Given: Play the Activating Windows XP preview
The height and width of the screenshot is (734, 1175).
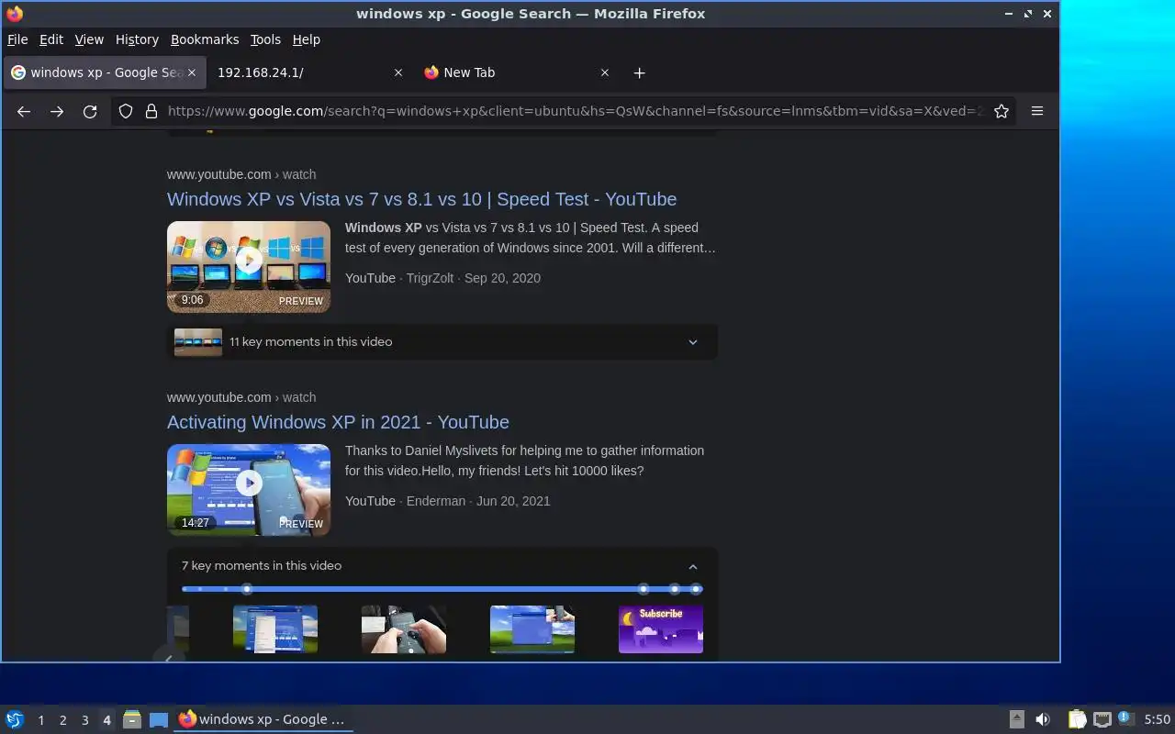Looking at the screenshot, I should click(249, 483).
